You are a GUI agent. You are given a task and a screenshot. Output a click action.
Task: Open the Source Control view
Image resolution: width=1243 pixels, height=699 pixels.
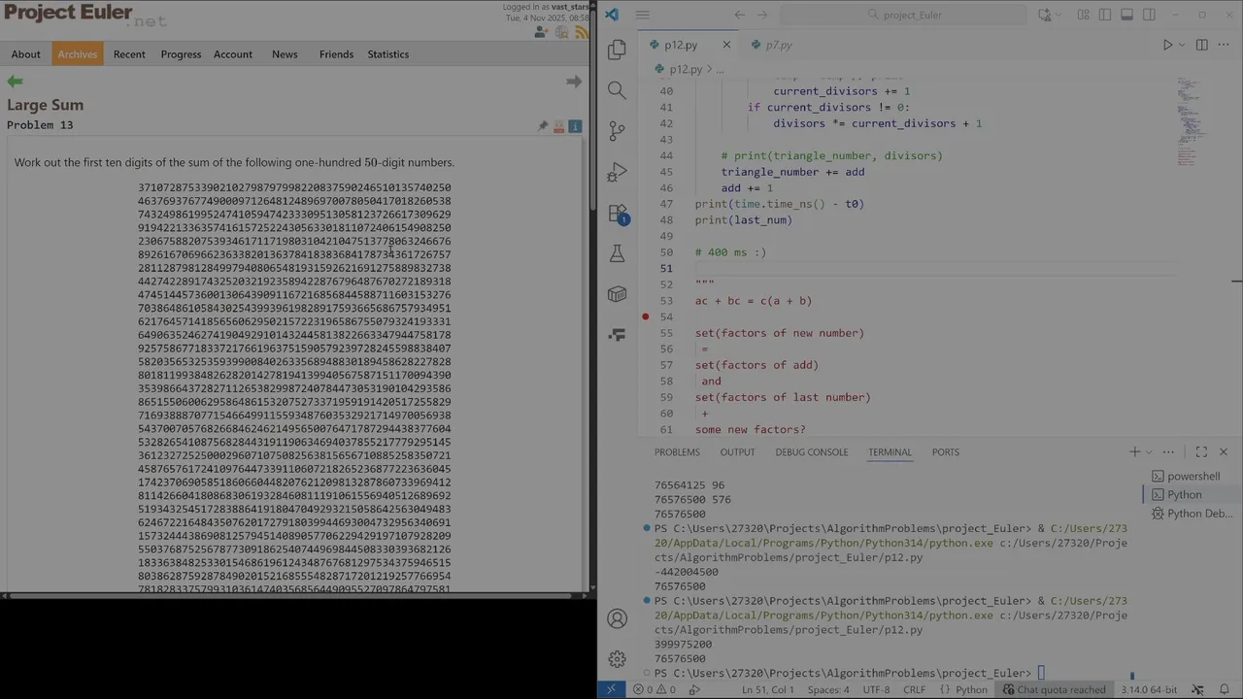(x=617, y=131)
